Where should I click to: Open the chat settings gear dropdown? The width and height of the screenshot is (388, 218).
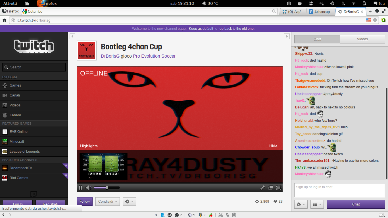pyautogui.click(x=301, y=204)
